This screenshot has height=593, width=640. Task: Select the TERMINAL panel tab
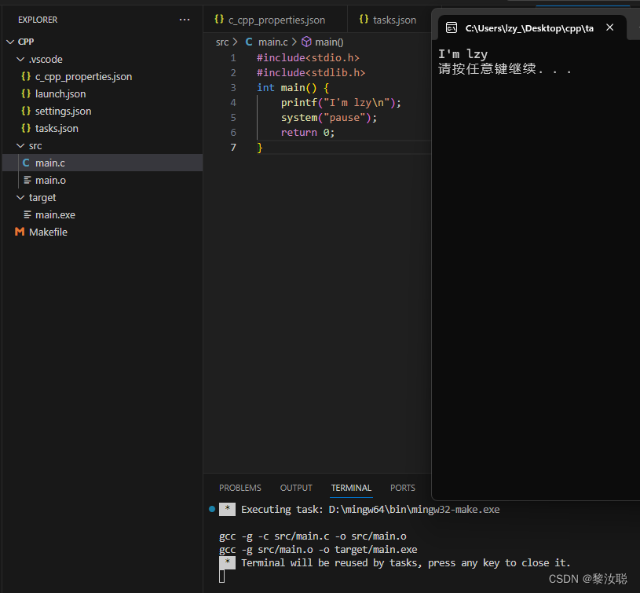(351, 488)
